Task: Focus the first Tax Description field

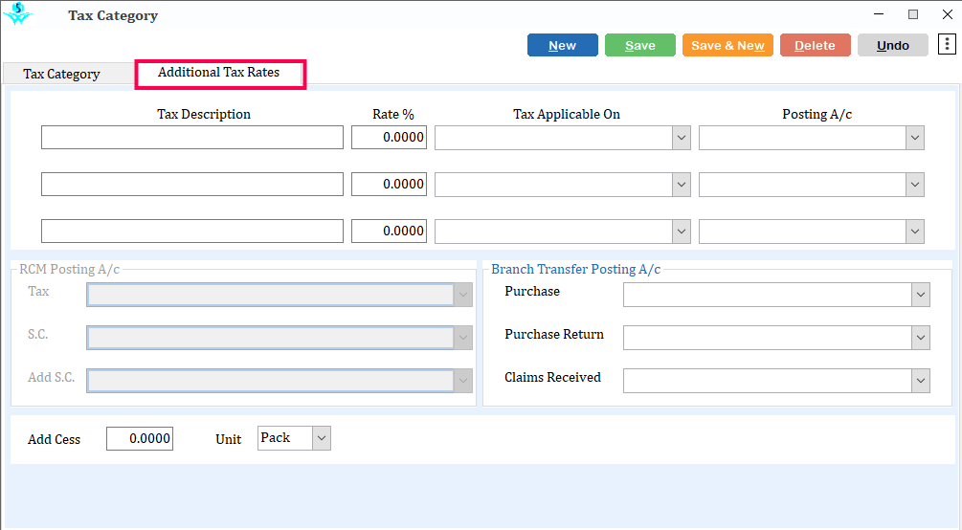Action: (192, 138)
